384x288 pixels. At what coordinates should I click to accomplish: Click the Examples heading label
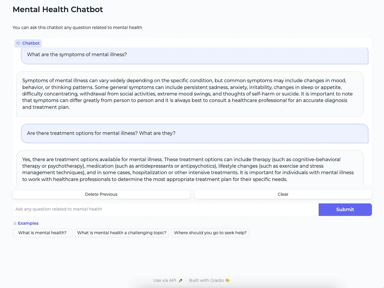[x=28, y=223]
